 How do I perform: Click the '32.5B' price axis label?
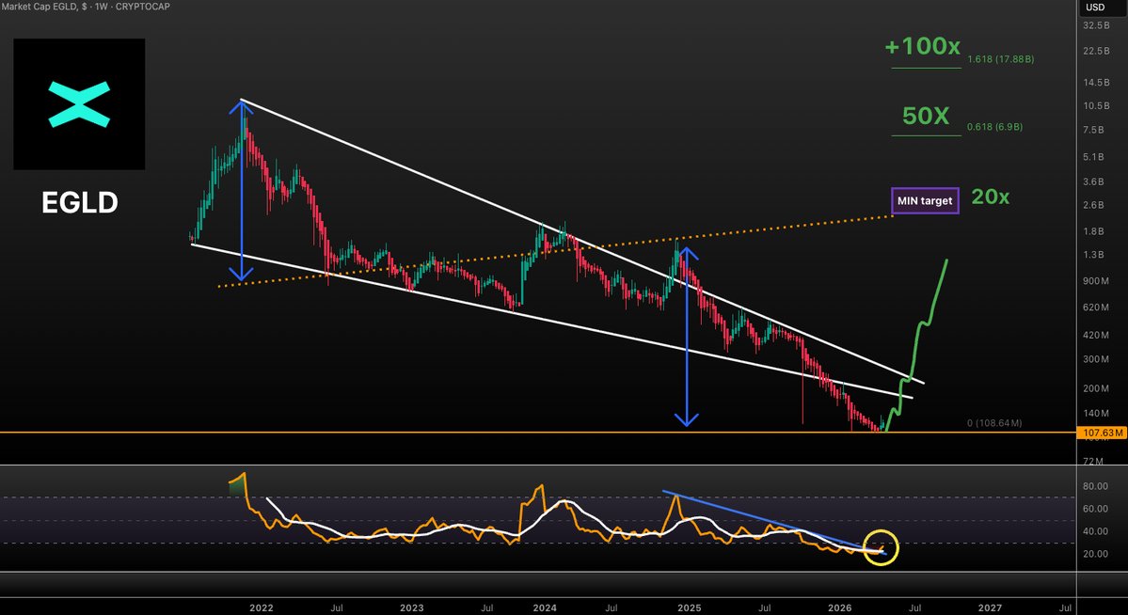[x=1096, y=25]
